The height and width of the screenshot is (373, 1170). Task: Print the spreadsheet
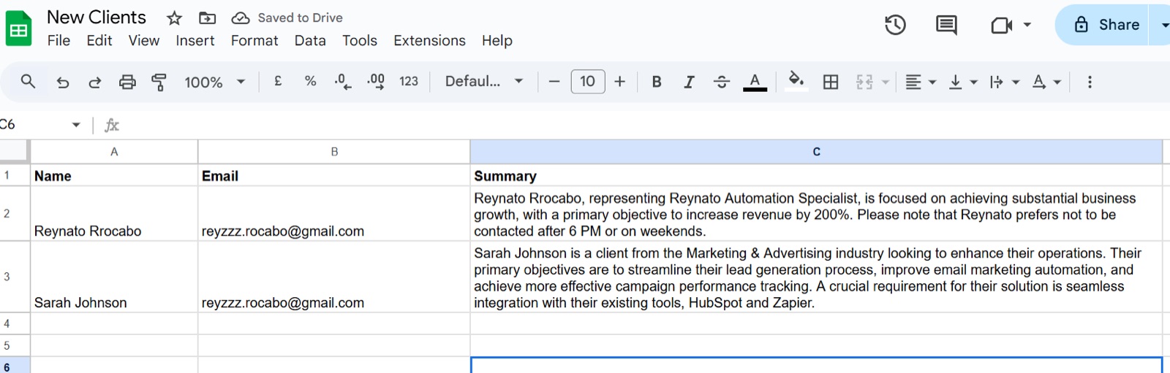coord(127,82)
